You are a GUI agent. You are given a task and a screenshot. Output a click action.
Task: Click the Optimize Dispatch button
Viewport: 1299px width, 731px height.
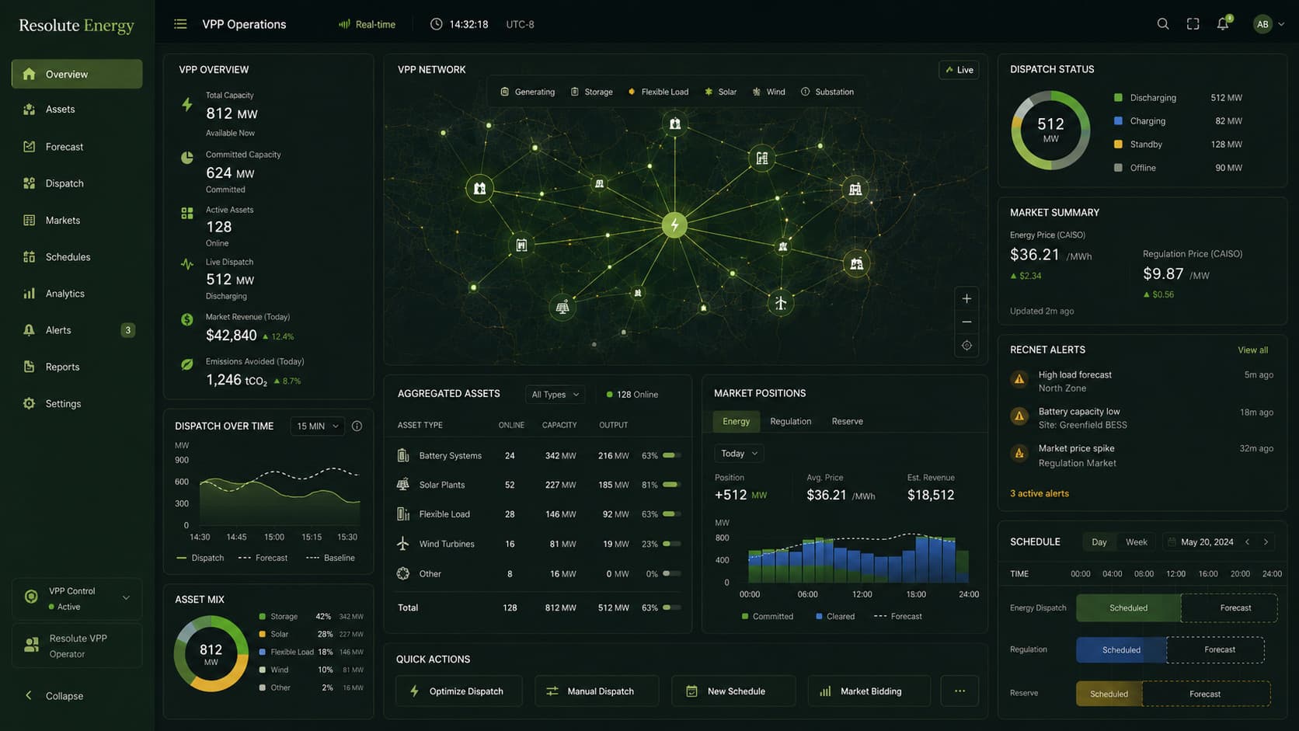click(x=458, y=691)
